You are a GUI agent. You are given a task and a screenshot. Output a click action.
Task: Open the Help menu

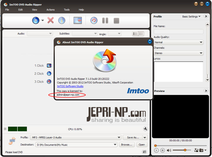[81, 10]
